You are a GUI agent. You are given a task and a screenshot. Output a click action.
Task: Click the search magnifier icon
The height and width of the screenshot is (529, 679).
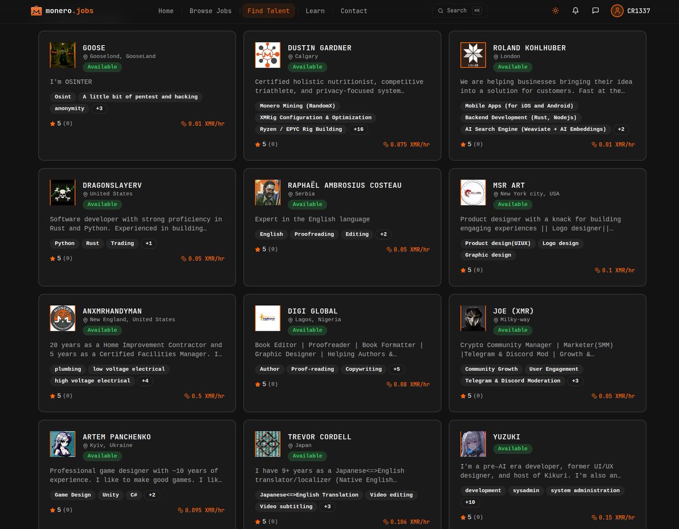tap(440, 10)
